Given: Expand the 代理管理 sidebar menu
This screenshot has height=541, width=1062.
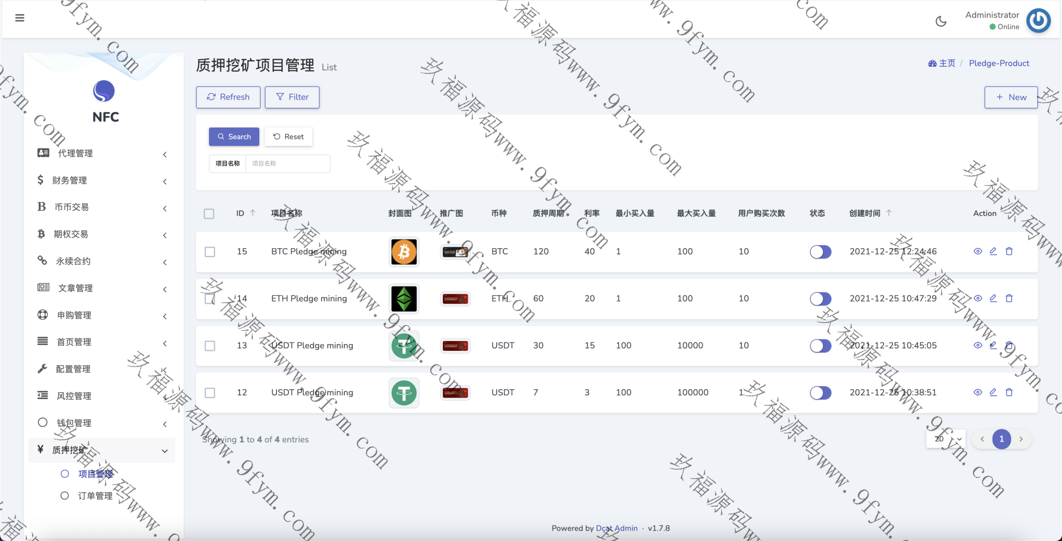Looking at the screenshot, I should [102, 153].
